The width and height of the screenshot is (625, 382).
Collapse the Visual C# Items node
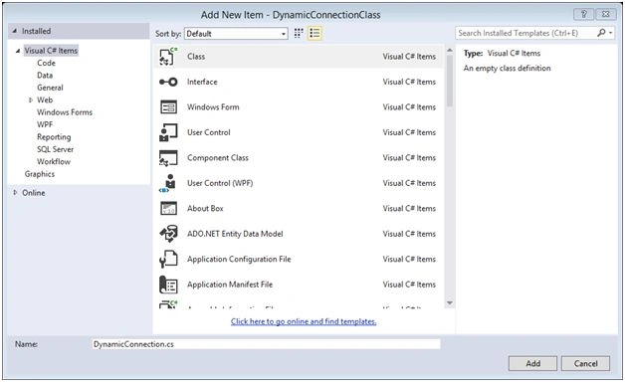(18, 51)
